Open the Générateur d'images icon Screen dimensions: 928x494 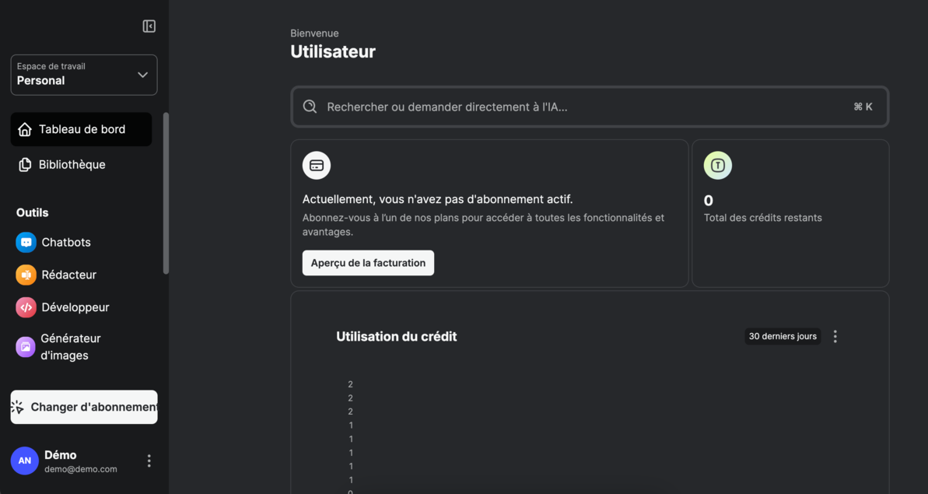tap(26, 347)
